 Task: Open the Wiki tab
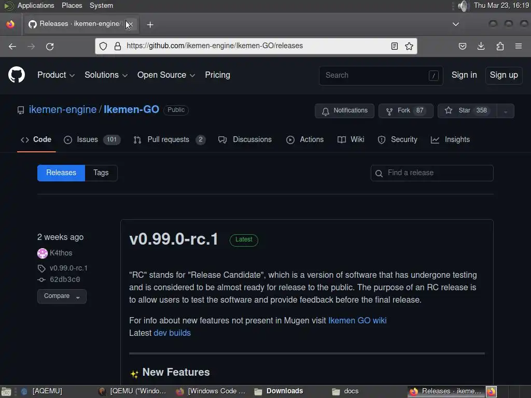coord(351,139)
